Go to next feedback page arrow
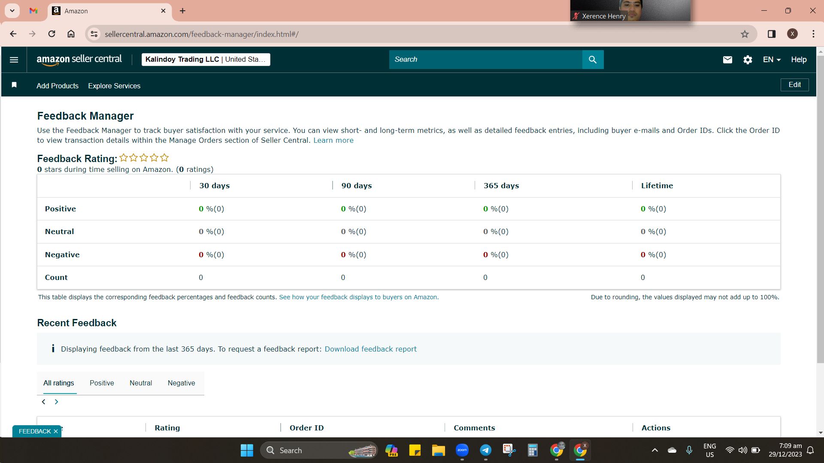Viewport: 824px width, 463px height. [56, 402]
